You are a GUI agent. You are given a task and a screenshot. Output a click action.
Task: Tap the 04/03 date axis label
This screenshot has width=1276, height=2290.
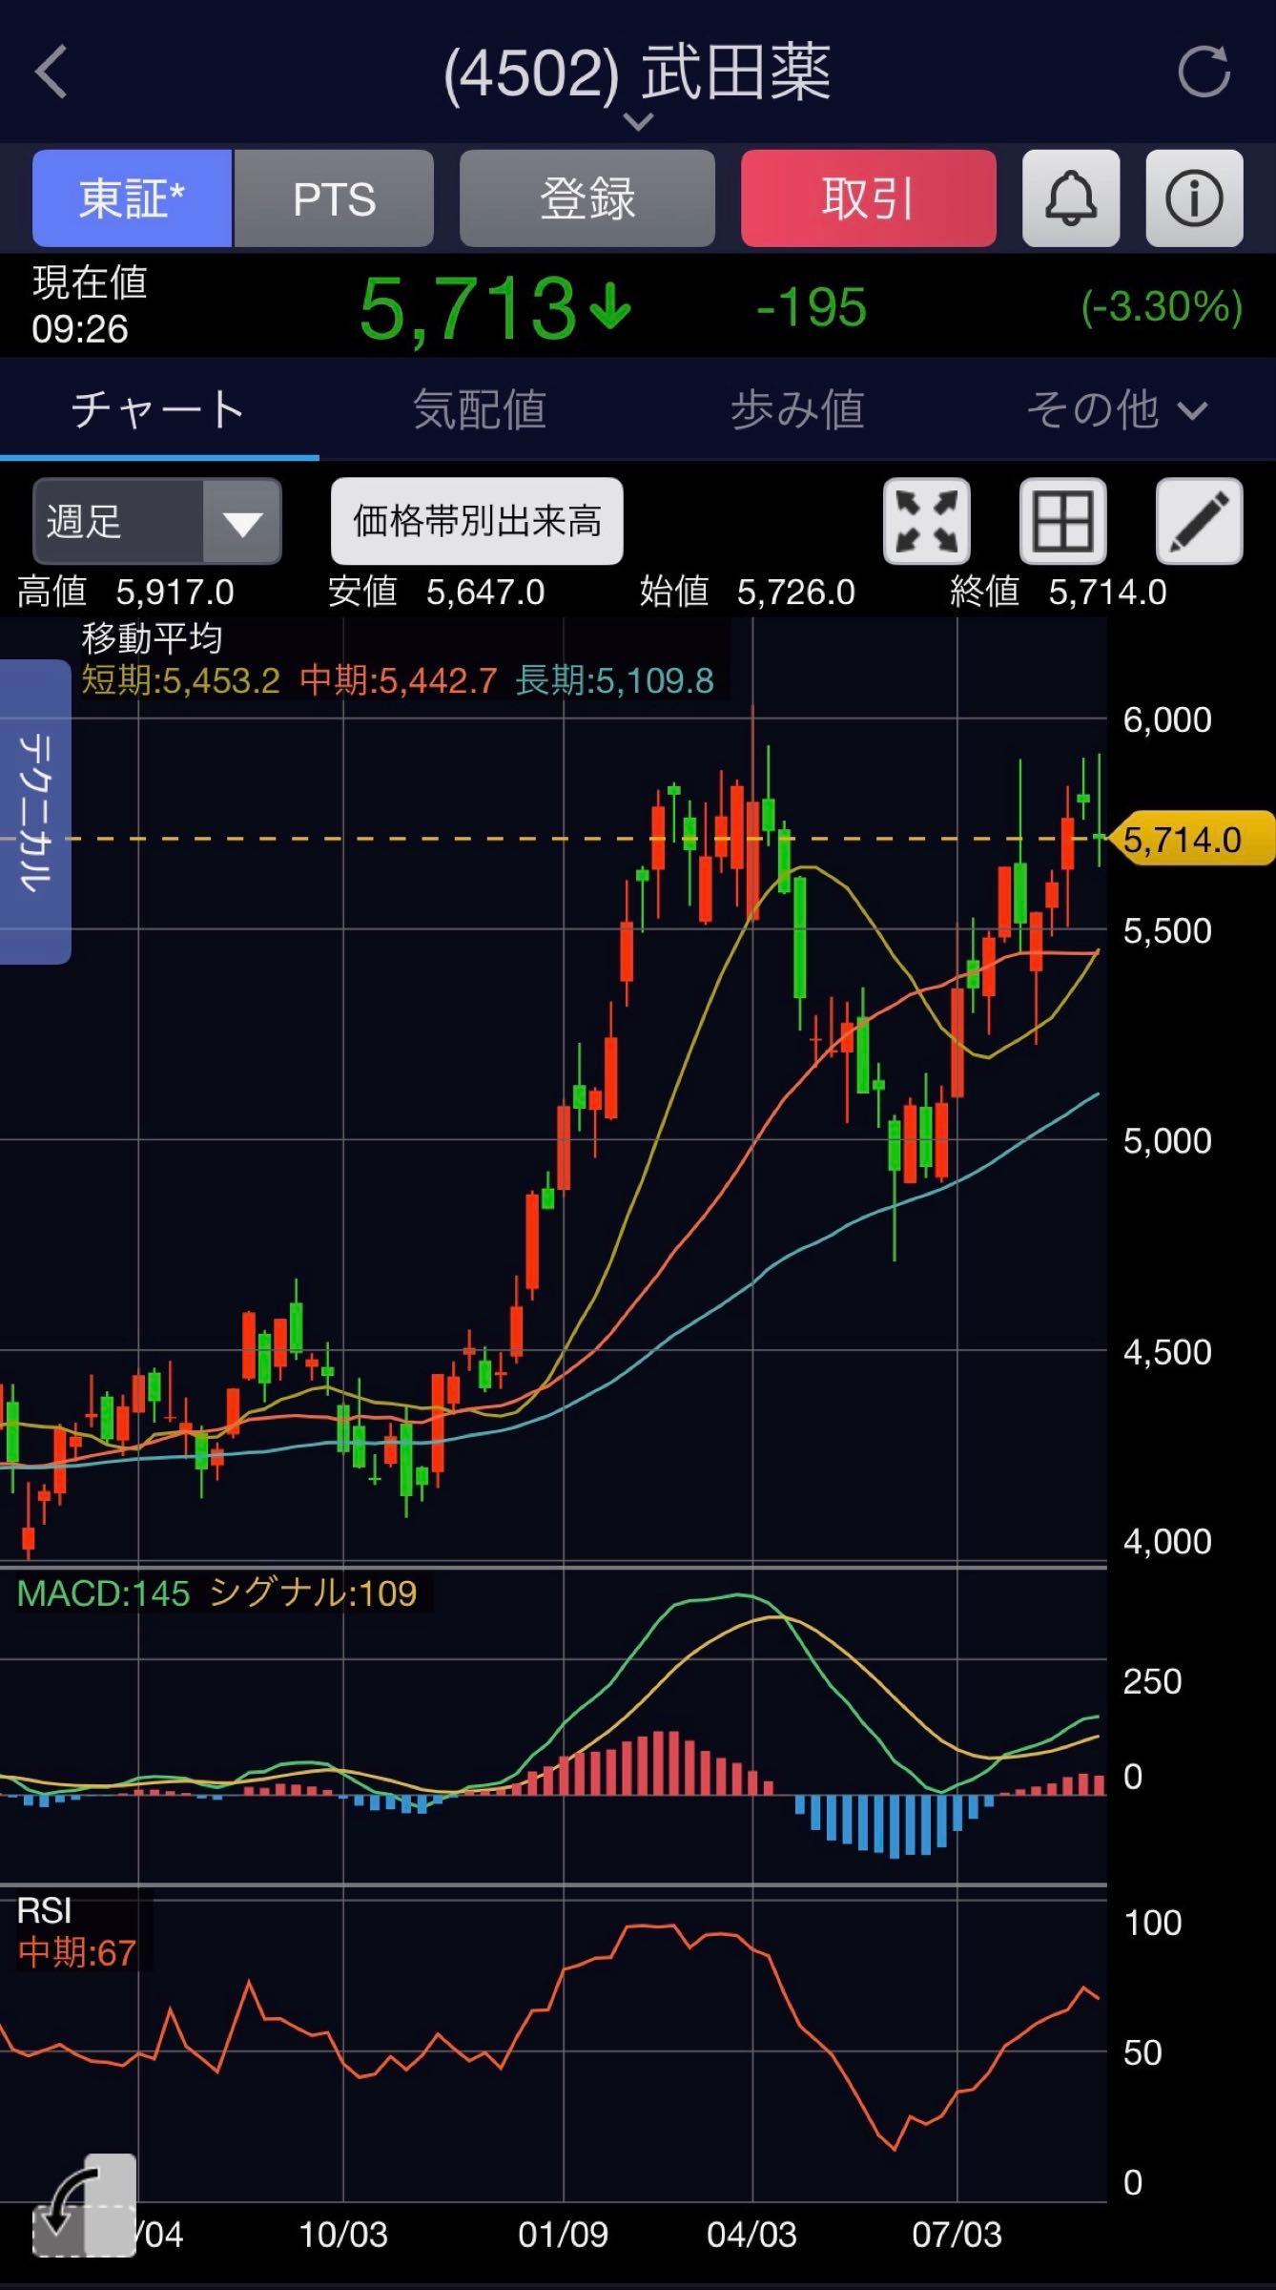(752, 2234)
